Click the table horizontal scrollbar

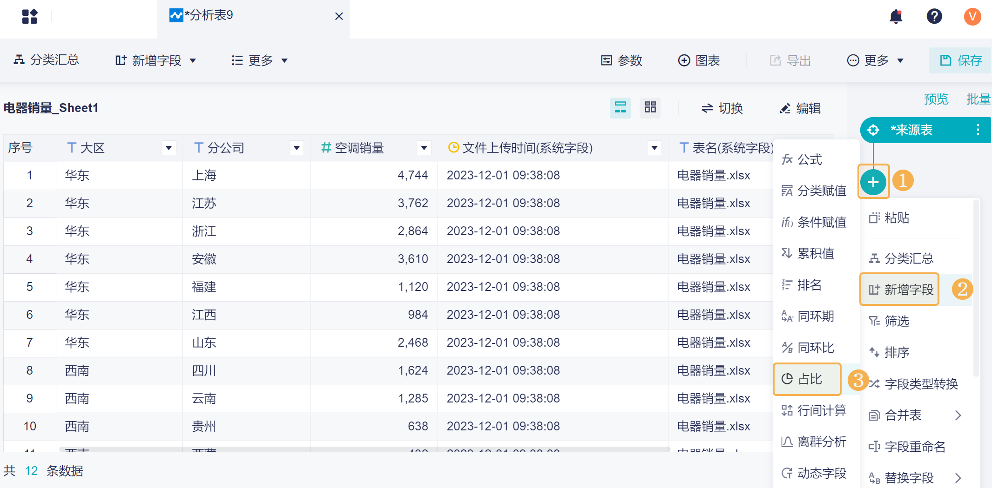coord(364,449)
